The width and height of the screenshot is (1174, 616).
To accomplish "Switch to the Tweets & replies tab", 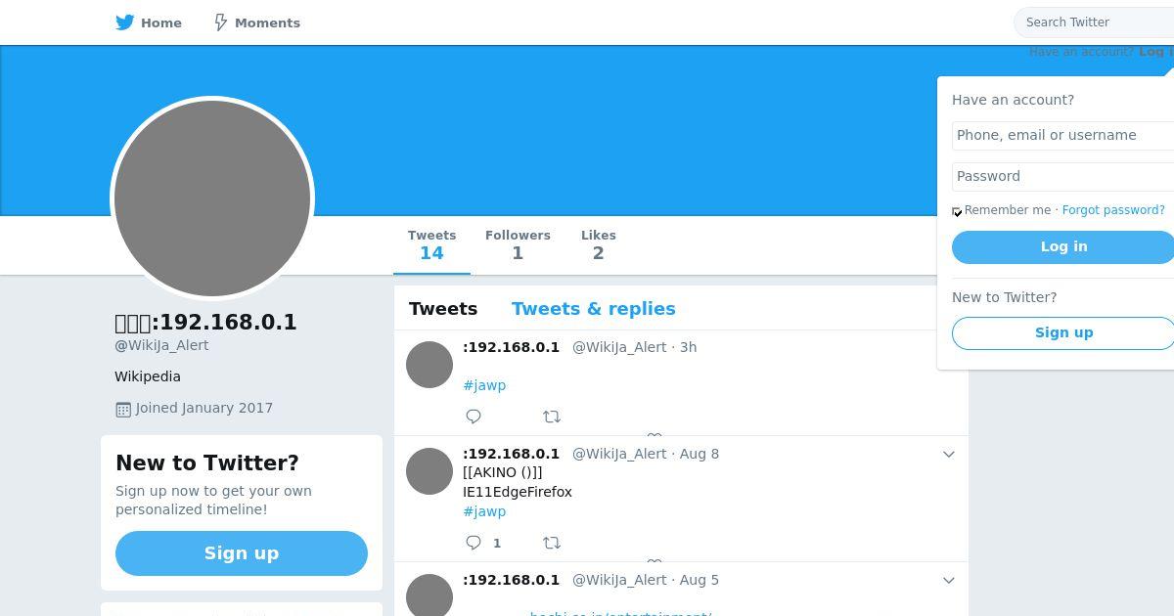I will [x=594, y=309].
